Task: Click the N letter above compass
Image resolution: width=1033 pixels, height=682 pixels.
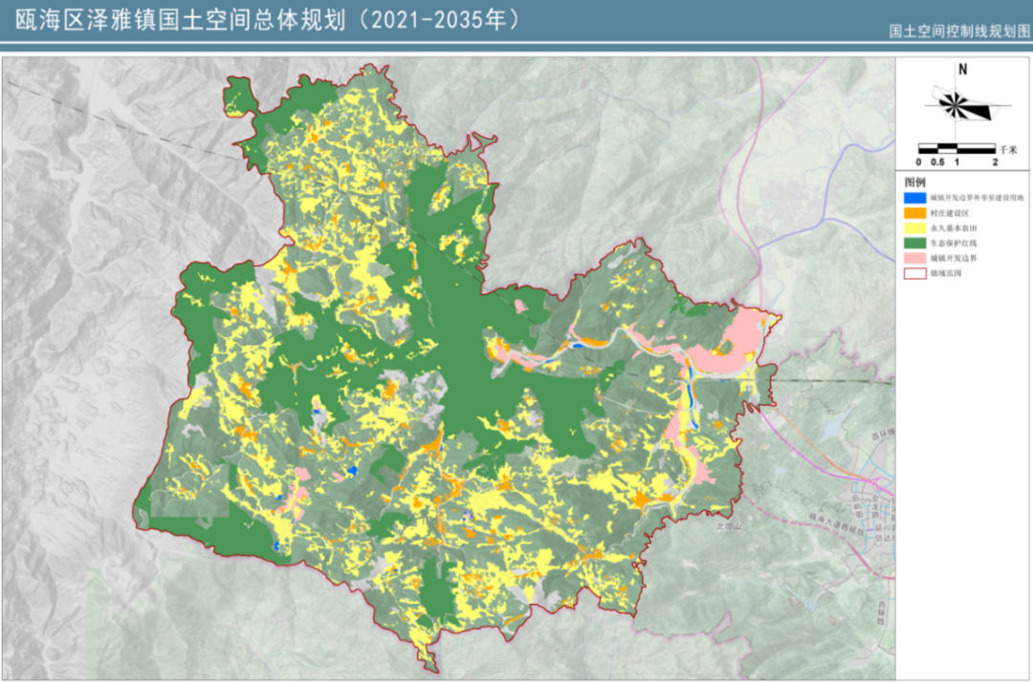Action: click(962, 69)
